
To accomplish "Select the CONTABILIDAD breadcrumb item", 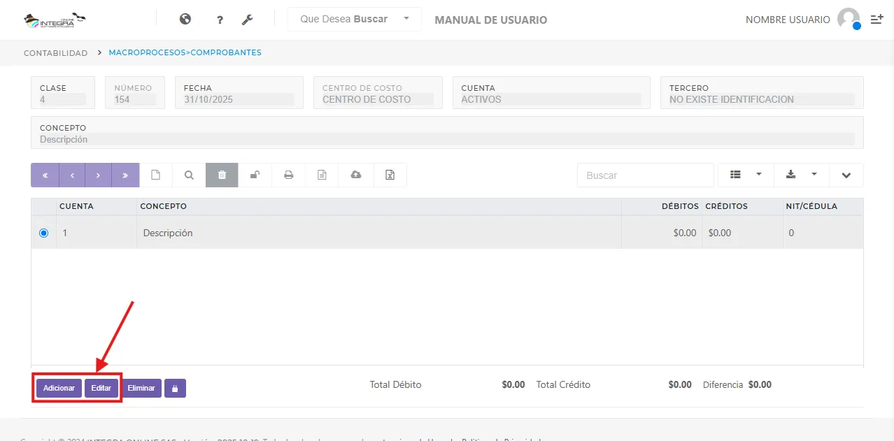I will pos(55,52).
